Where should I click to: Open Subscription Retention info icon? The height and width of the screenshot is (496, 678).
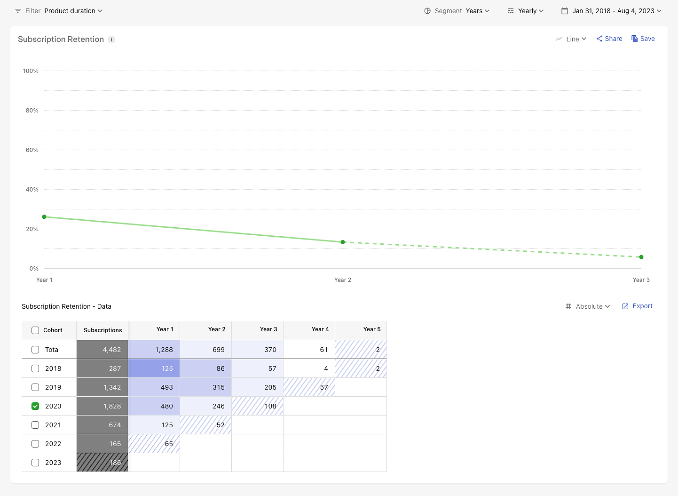(x=111, y=40)
